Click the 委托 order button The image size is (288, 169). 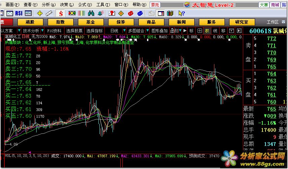[x=155, y=5]
